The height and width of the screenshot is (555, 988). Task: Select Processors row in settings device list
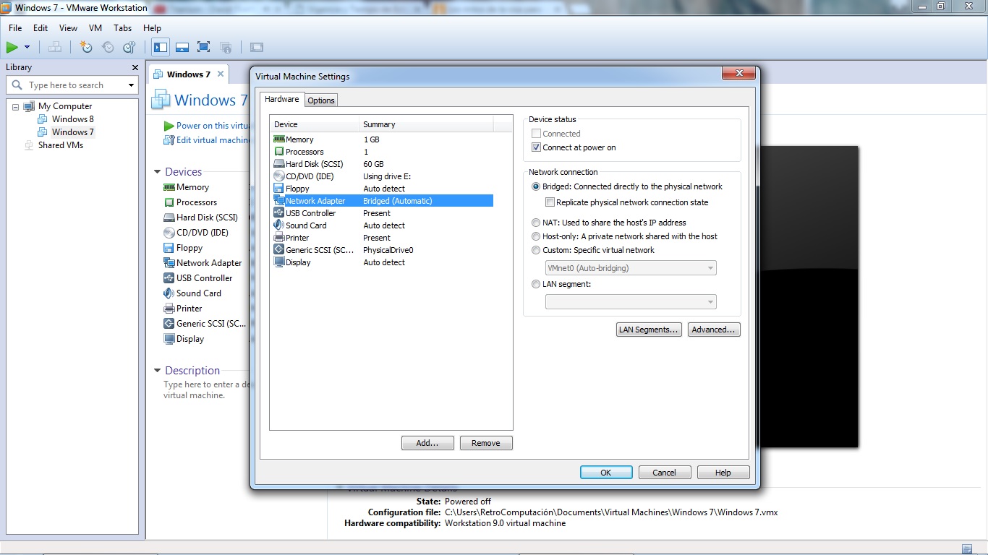pos(383,152)
